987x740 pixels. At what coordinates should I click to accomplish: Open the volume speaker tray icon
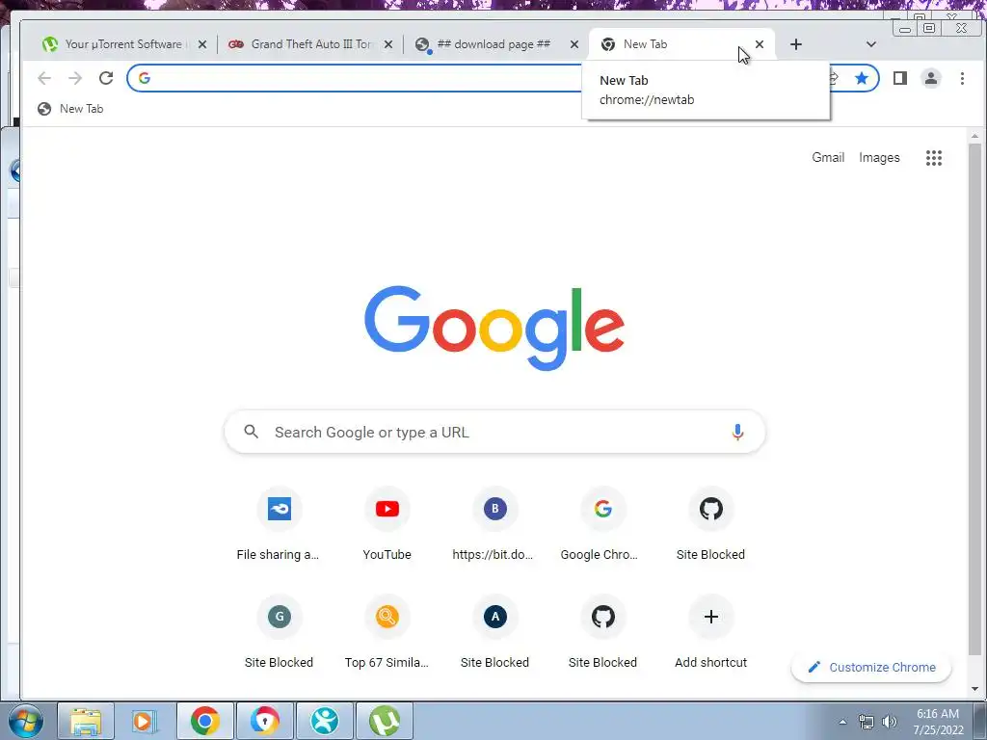coord(890,722)
